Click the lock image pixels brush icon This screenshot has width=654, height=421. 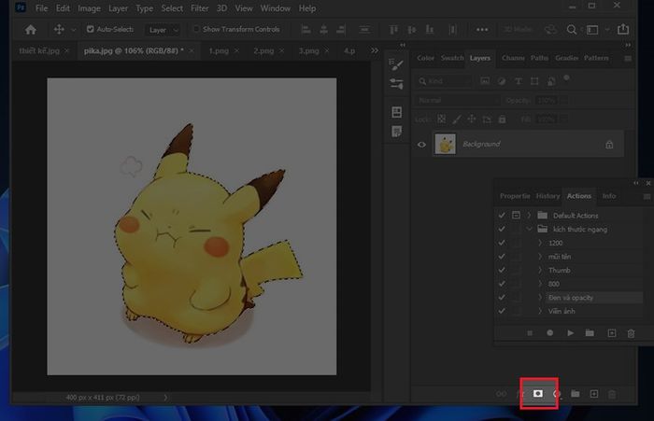(x=457, y=119)
